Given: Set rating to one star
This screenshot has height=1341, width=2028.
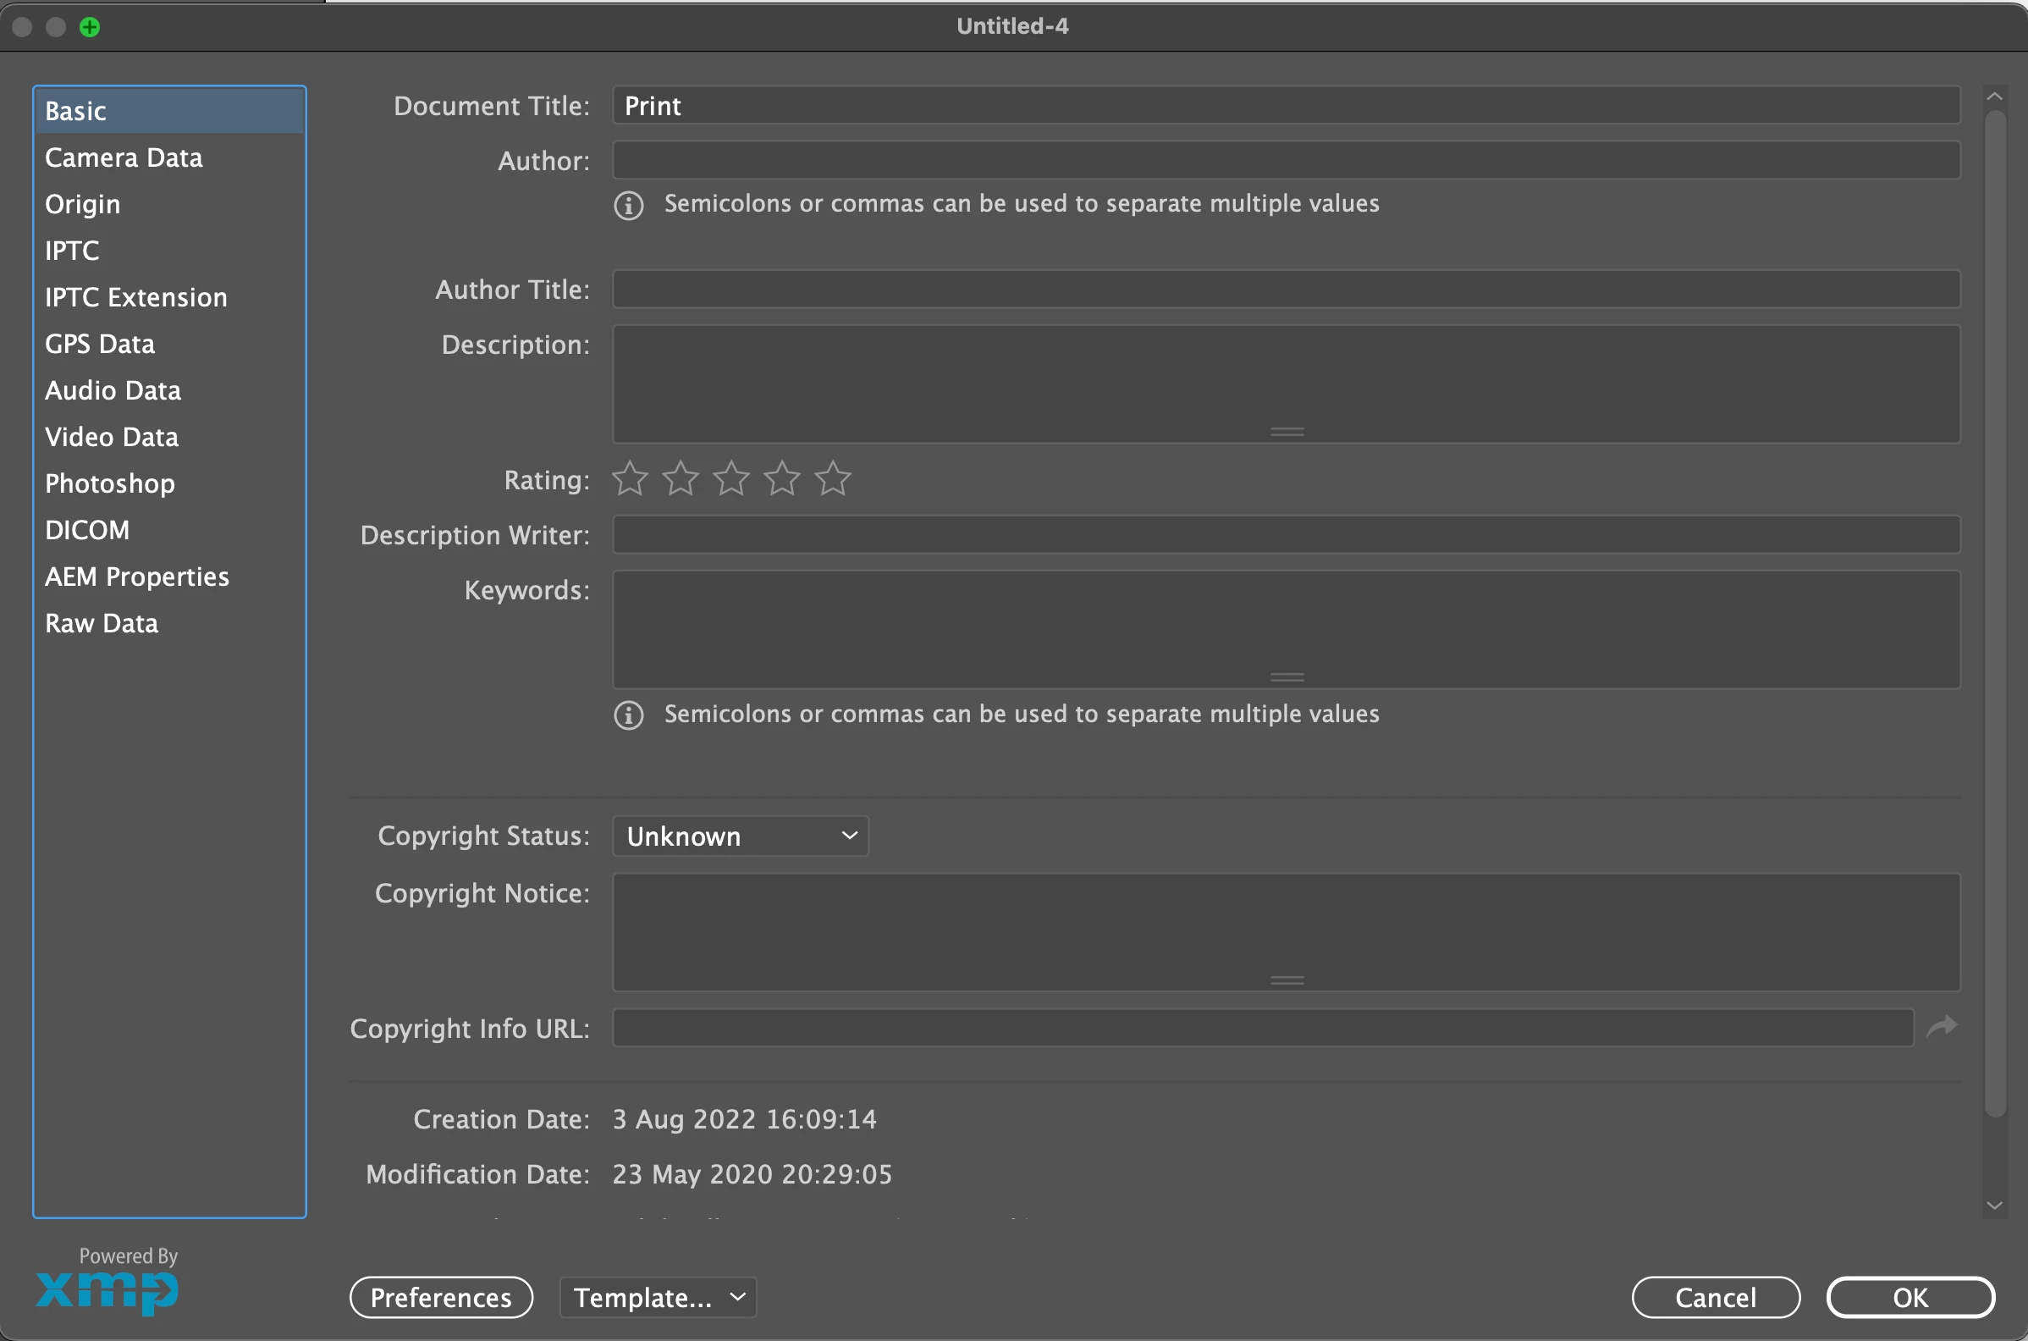Looking at the screenshot, I should pos(630,479).
